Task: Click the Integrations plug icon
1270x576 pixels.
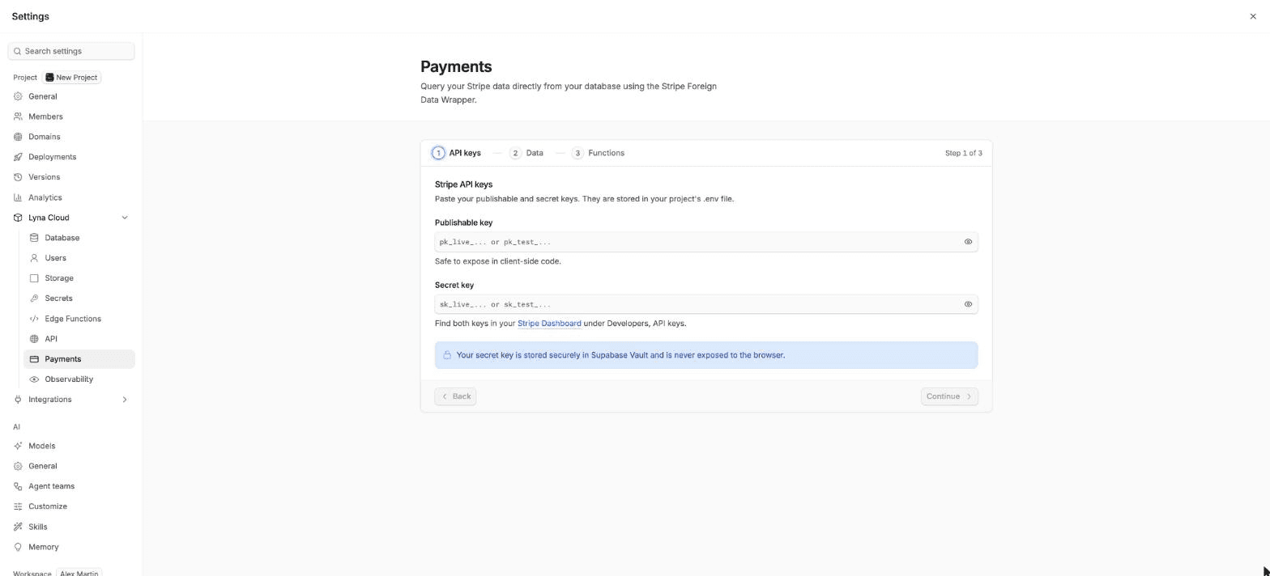Action: click(18, 400)
